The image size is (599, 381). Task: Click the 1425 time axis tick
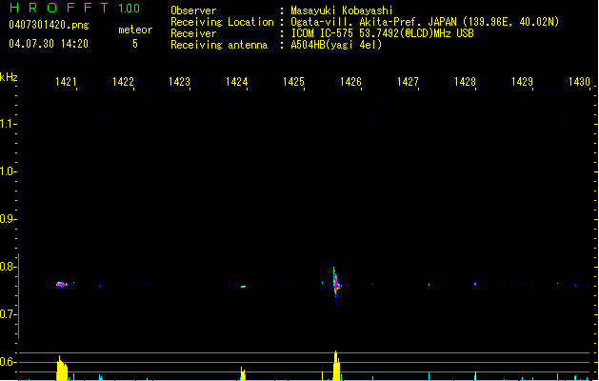(293, 82)
